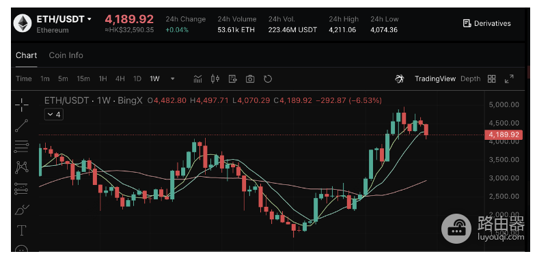Open the ETH/USDT pair dropdown arrow
The width and height of the screenshot is (537, 256).
pos(89,19)
